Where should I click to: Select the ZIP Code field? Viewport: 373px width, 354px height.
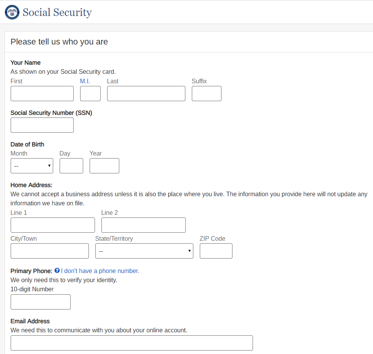pos(216,251)
